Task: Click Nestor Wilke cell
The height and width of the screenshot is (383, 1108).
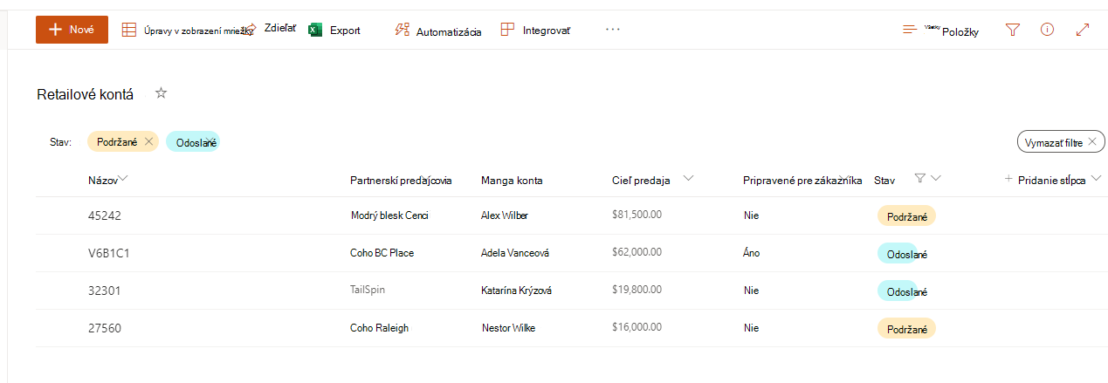Action: tap(509, 328)
